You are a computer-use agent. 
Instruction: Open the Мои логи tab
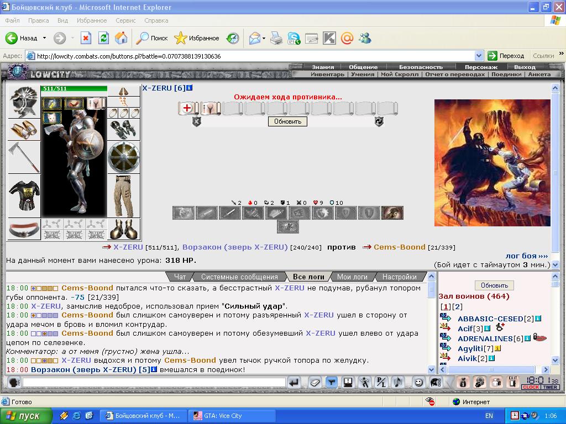[x=352, y=277]
